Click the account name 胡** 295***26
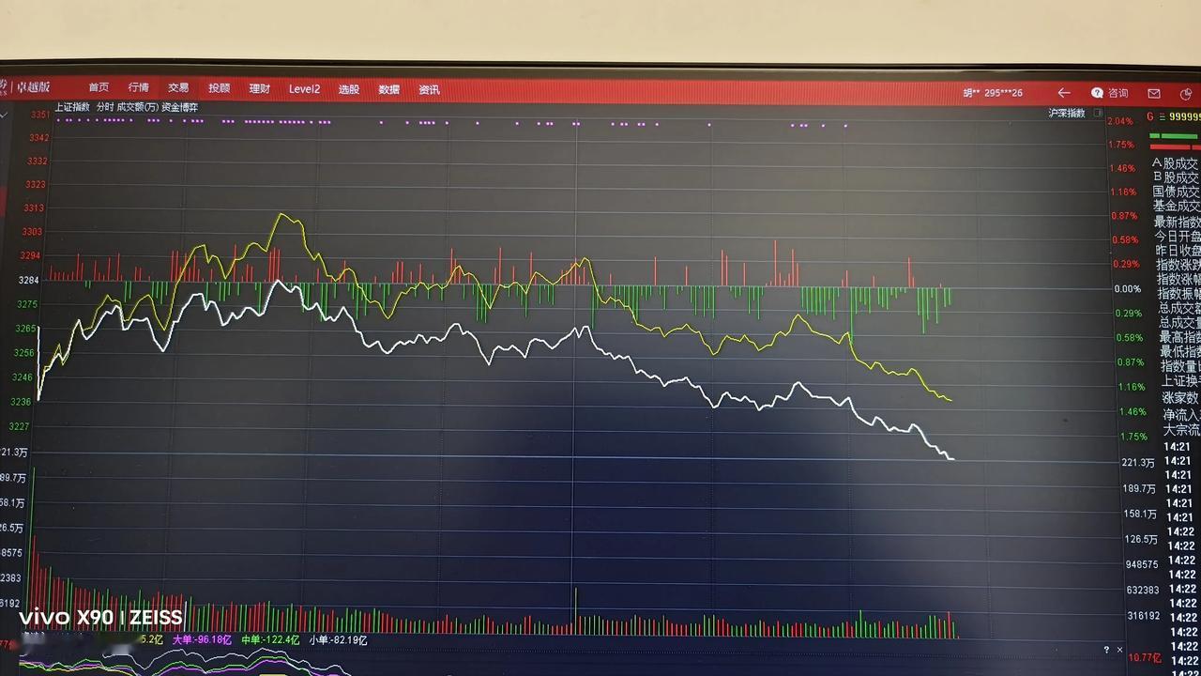The image size is (1201, 676). click(993, 93)
